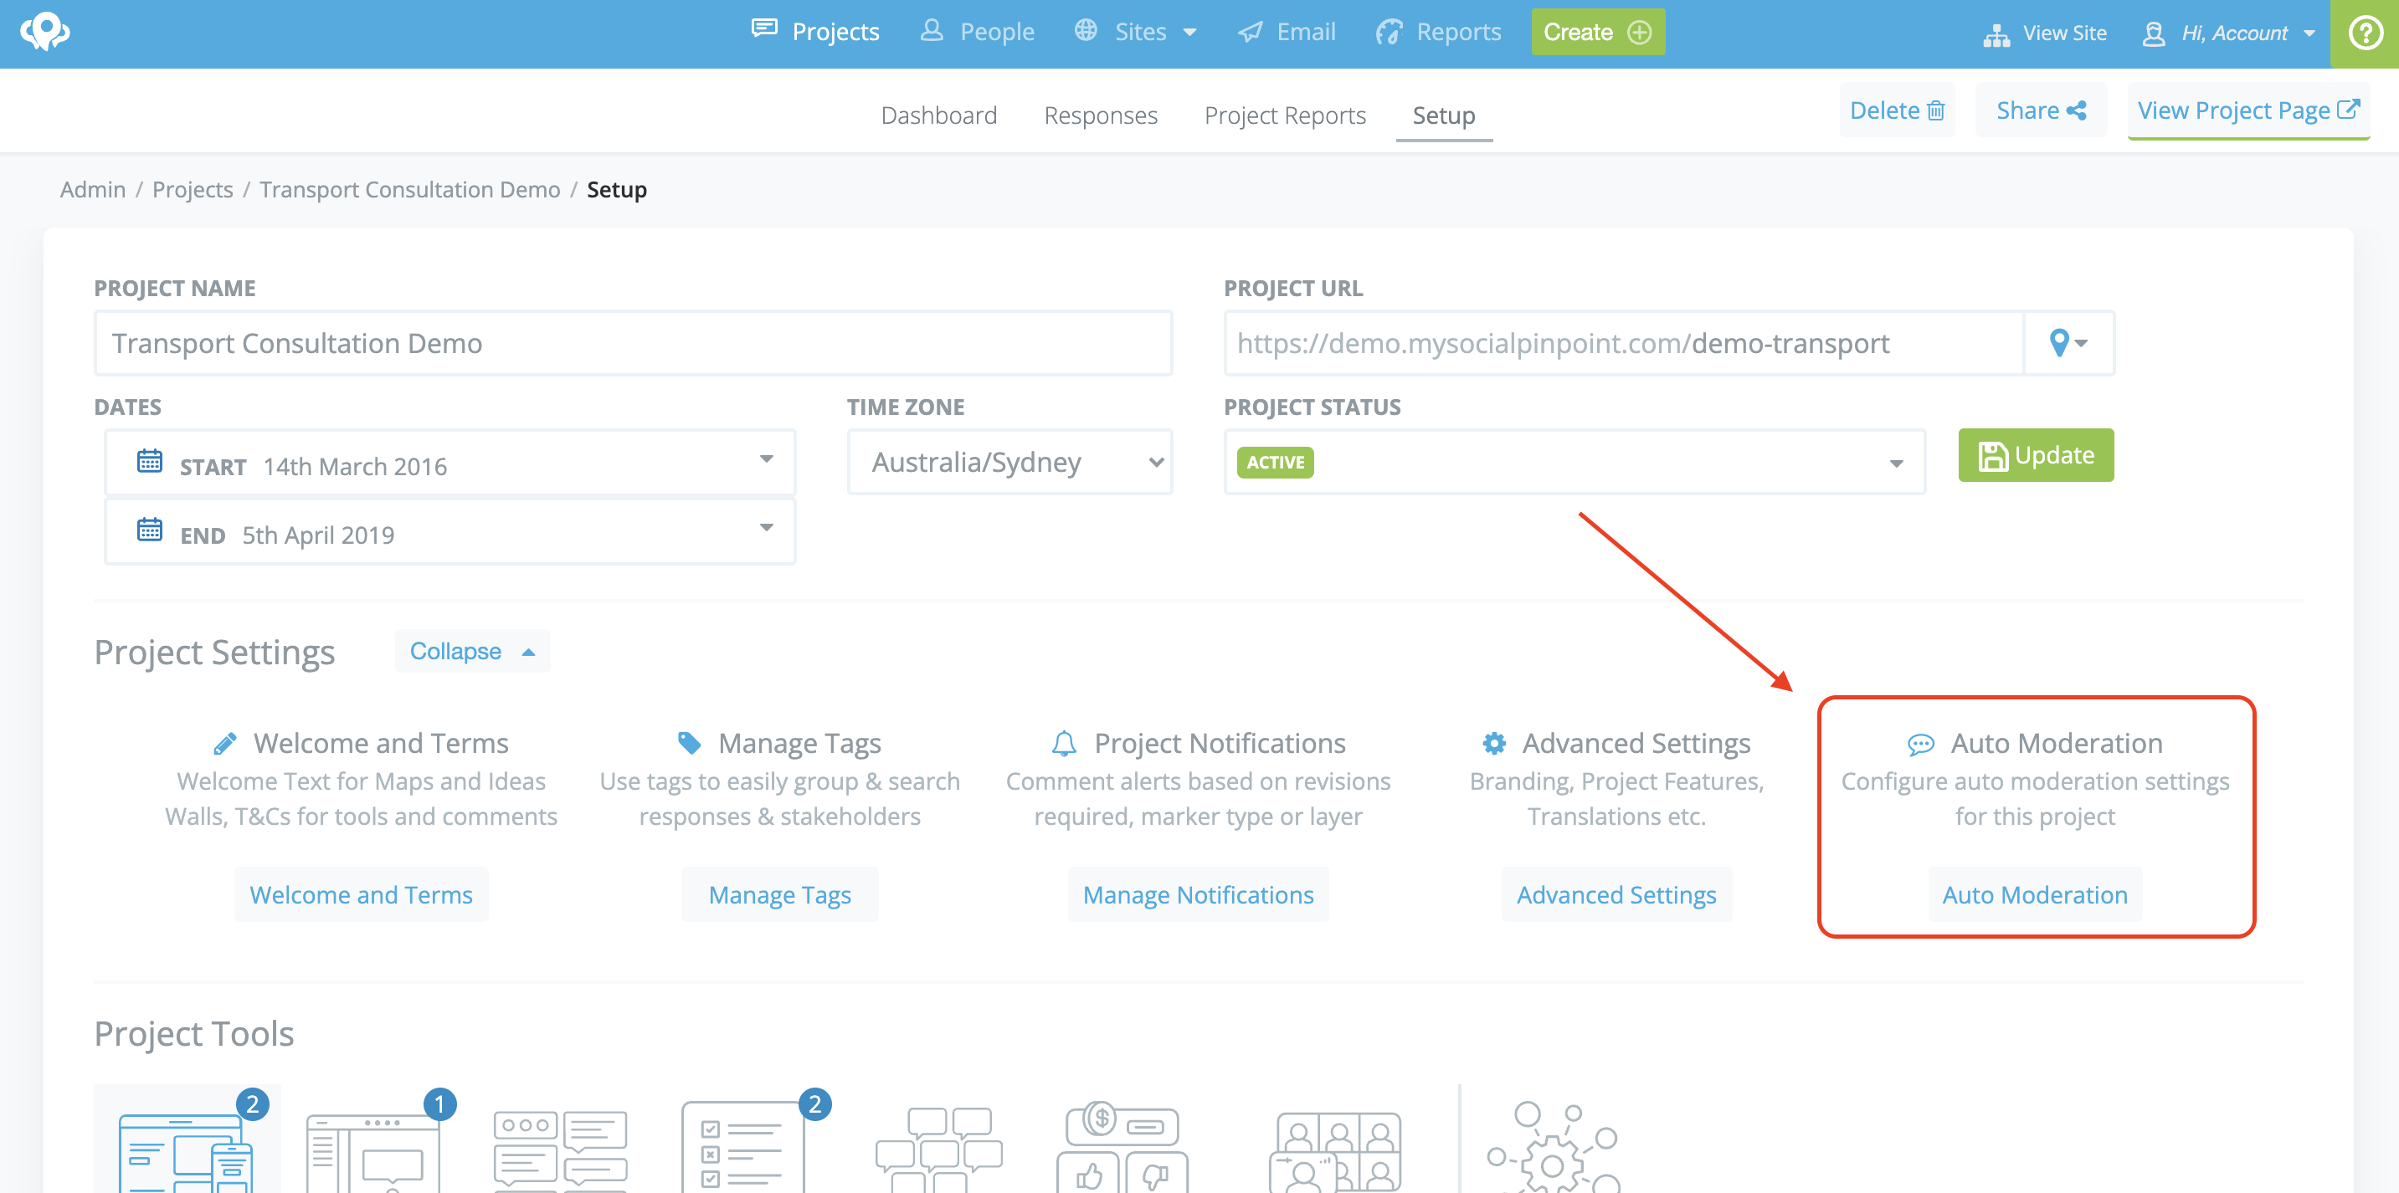Click the Advanced Settings button

tap(1616, 894)
